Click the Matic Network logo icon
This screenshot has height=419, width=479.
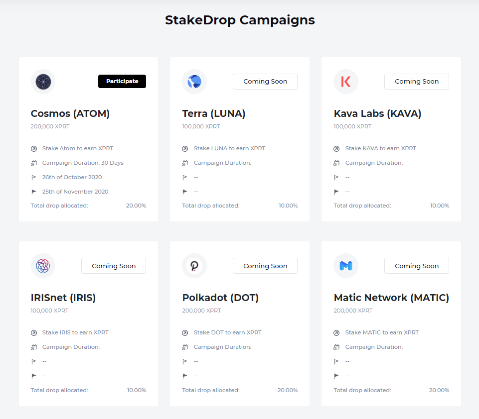pyautogui.click(x=346, y=266)
